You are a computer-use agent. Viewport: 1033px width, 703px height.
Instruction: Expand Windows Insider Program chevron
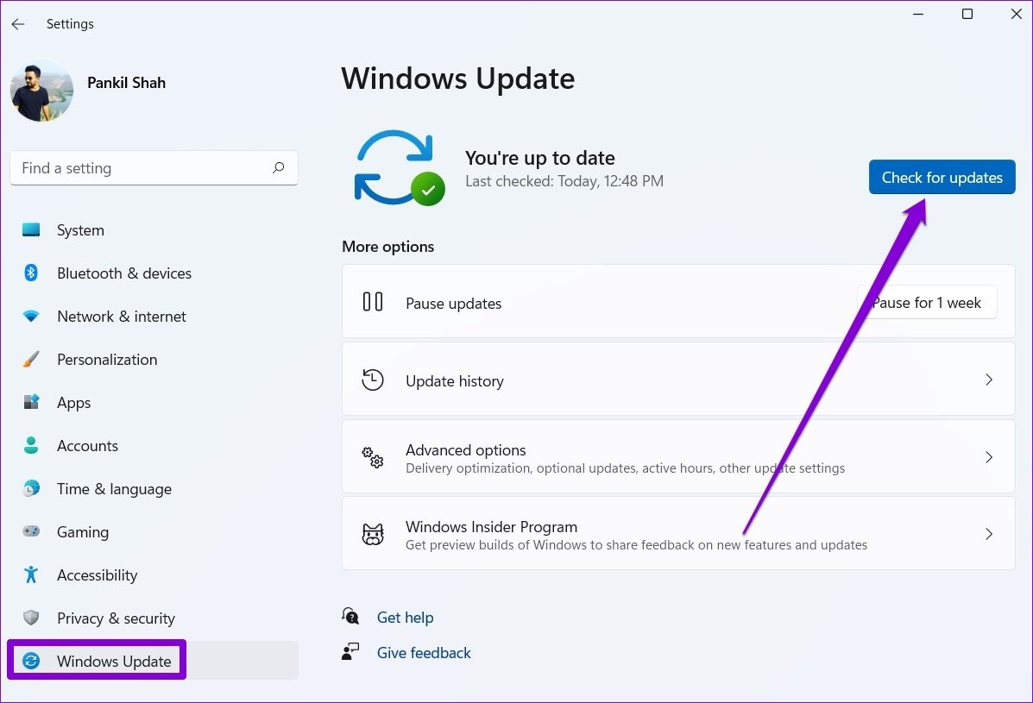[x=989, y=535]
